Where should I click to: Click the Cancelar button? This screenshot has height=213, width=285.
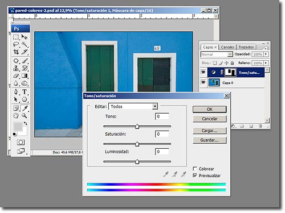210,119
